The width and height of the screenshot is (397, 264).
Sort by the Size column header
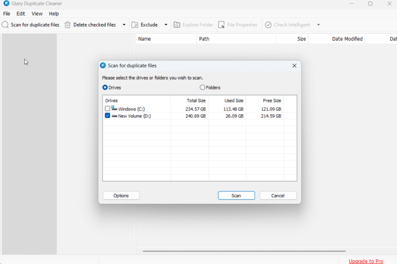click(x=292, y=39)
